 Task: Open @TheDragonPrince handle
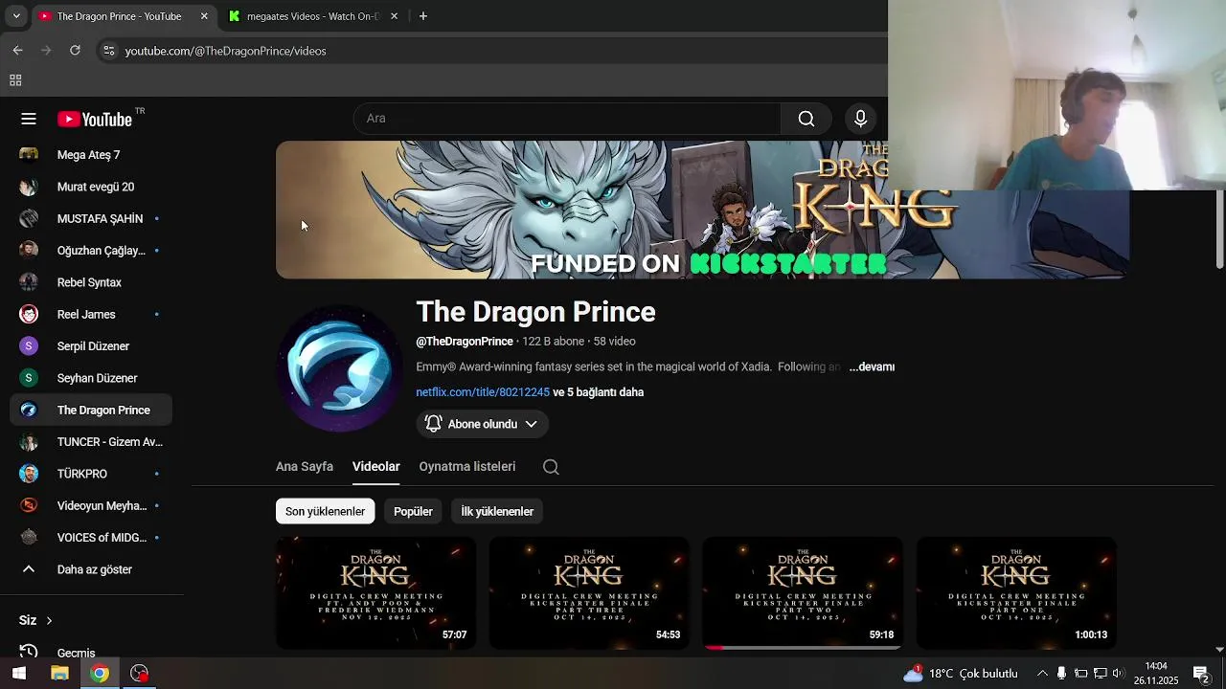pyautogui.click(x=465, y=342)
